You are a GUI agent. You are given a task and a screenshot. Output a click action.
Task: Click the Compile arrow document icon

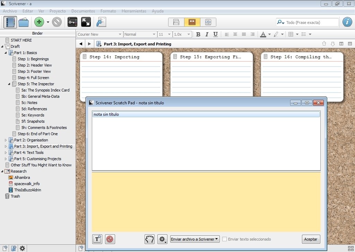tap(101, 22)
